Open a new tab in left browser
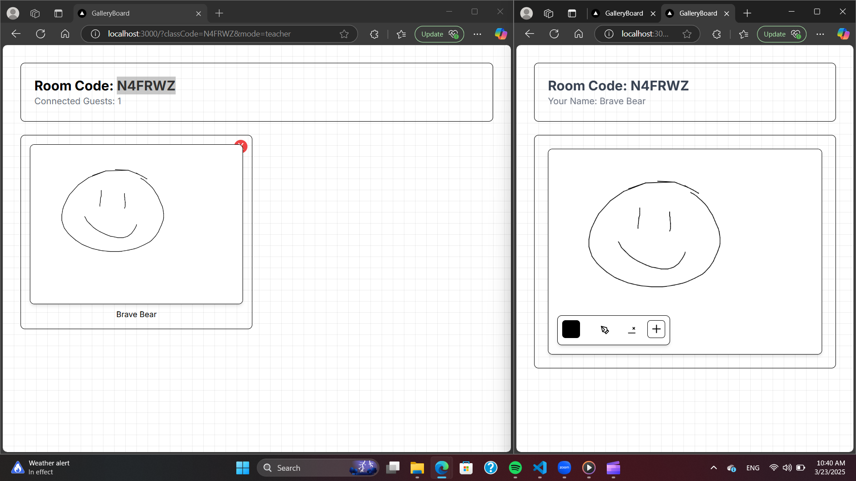This screenshot has height=481, width=856. pos(219,13)
